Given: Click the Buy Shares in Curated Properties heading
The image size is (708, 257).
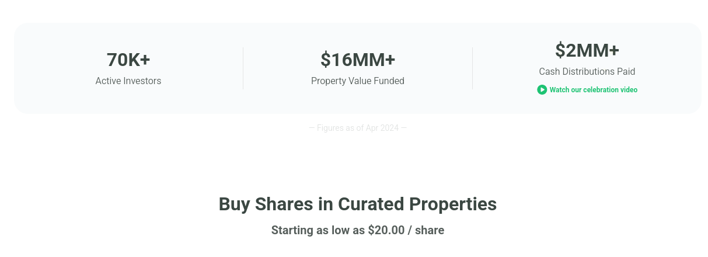Looking at the screenshot, I should click(358, 204).
